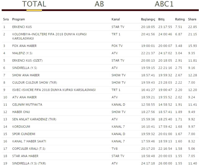This screenshot has height=165, width=199.
Task: Select KANAL 7 HABER SAATI program
Action: tap(29, 141)
